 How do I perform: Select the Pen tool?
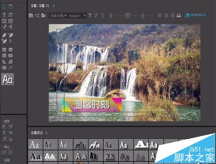click(4, 35)
